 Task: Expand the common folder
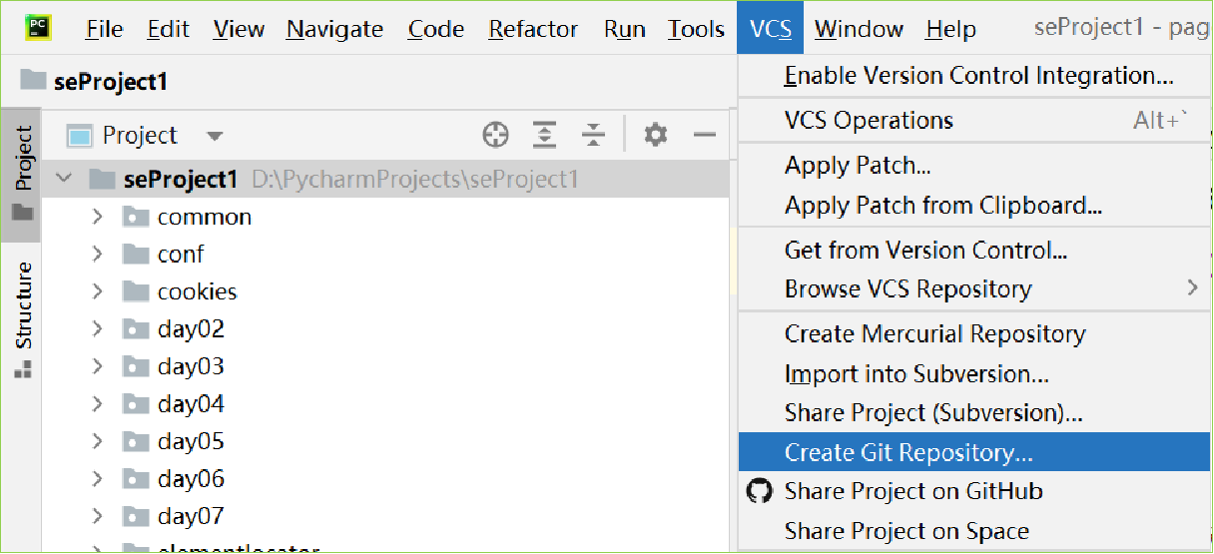click(x=98, y=217)
